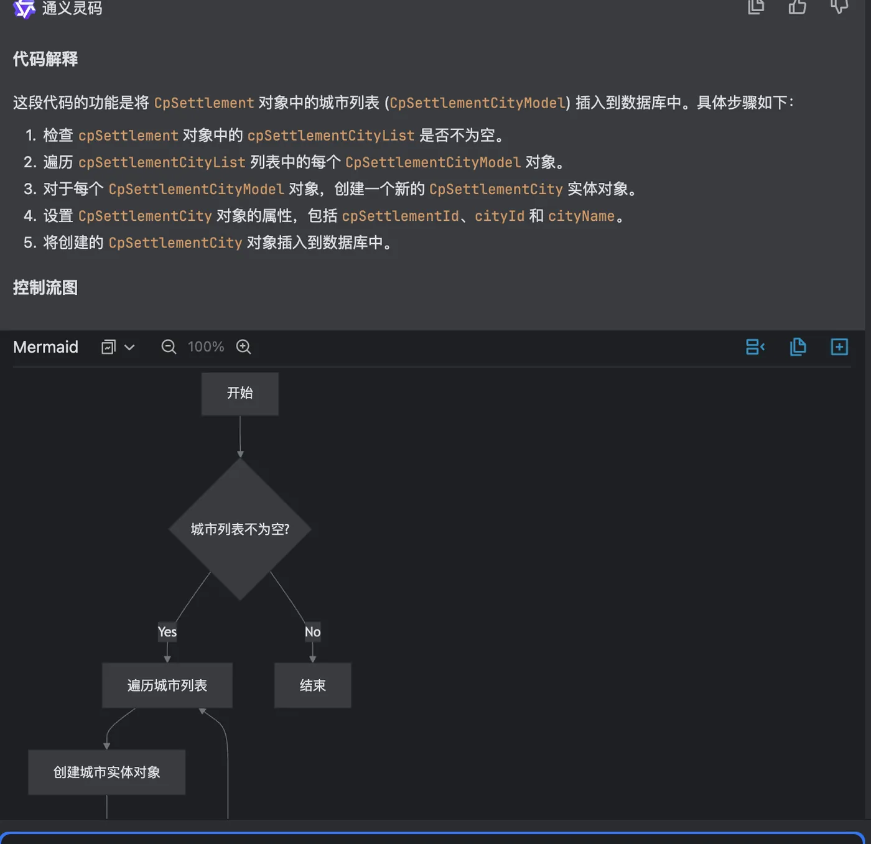
Task: Click CpSettlementCity code in step 5
Action: 175,243
